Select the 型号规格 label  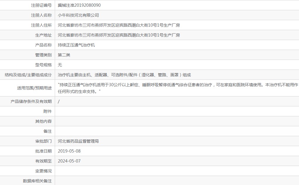(x=43, y=65)
